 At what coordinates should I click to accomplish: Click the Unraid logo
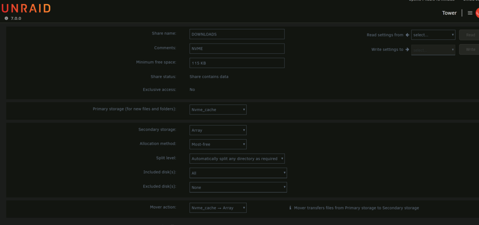pos(26,9)
